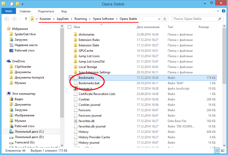
Task: Select the Extension Rules folder icon
Action: point(76,40)
